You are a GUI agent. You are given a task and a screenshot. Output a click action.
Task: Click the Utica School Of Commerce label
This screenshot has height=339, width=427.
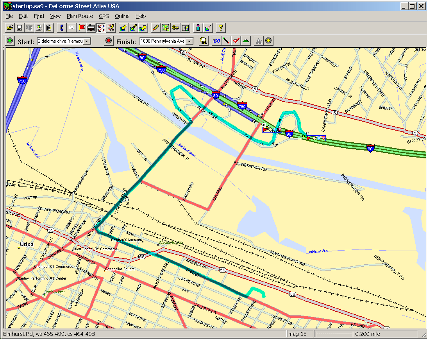(95, 249)
